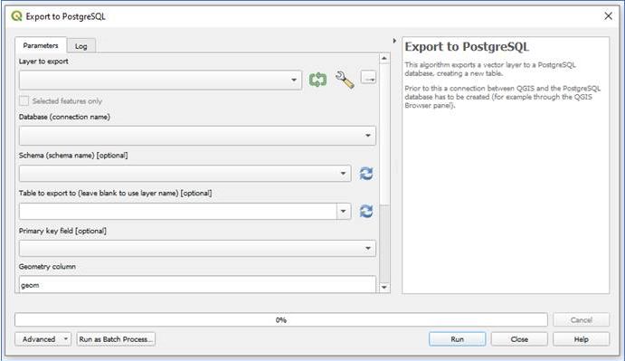This screenshot has width=625, height=361.
Task: Click the browse ellipsis button for layer
Action: click(x=369, y=78)
